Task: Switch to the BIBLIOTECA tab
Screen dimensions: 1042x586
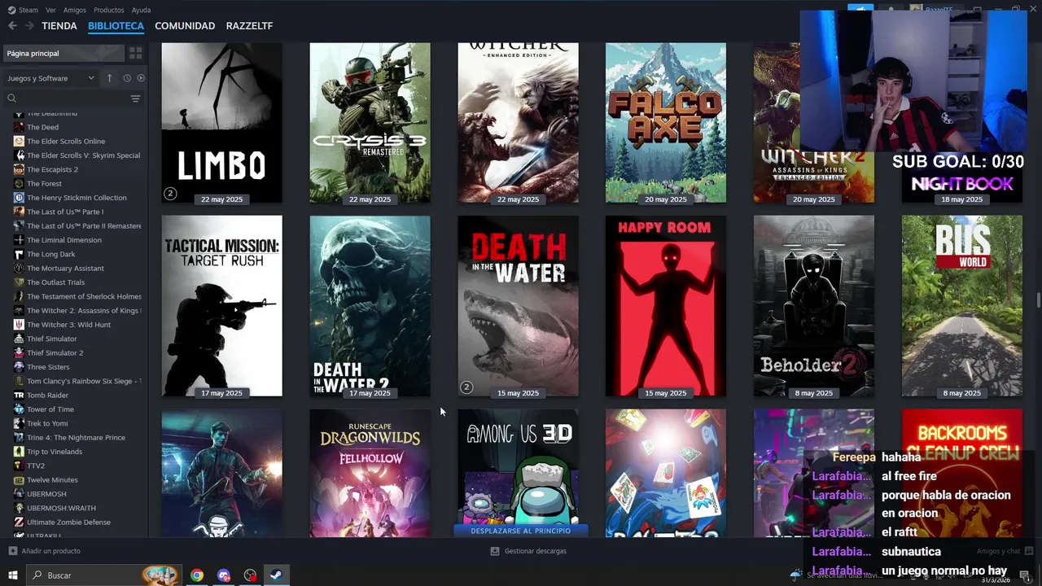Action: [116, 26]
